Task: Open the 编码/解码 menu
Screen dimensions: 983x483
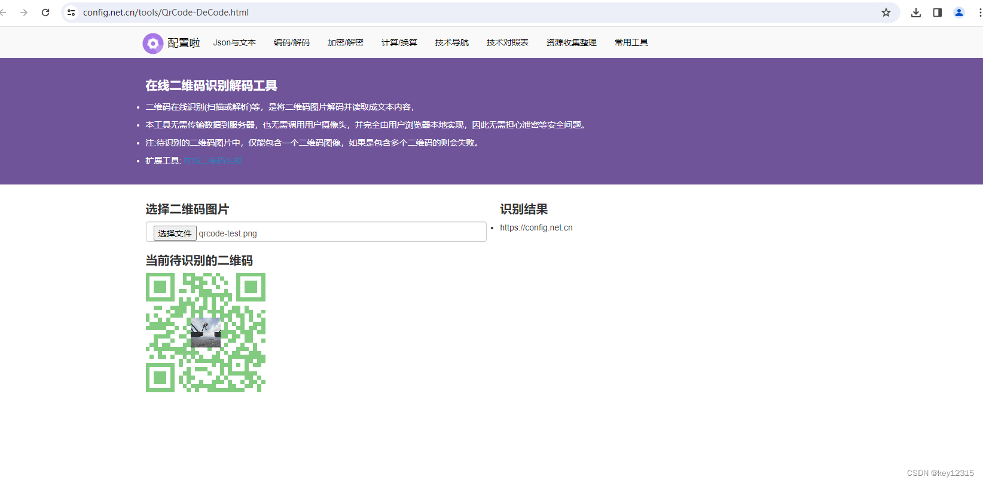Action: [292, 42]
